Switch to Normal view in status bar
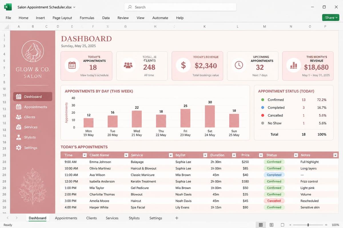Screen dimensions: 343x228 [261, 225]
